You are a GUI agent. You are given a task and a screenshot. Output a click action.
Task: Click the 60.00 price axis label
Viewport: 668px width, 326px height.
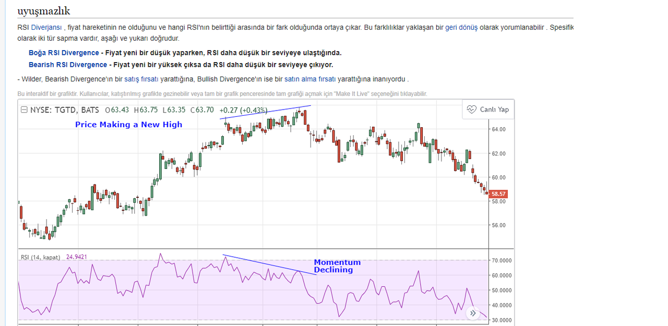tap(498, 177)
